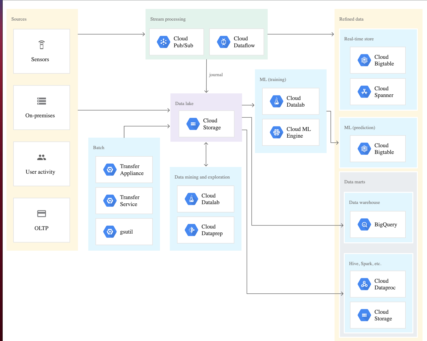The width and height of the screenshot is (427, 341).
Task: Click the Cloud Dataprep label
Action: [x=212, y=230]
